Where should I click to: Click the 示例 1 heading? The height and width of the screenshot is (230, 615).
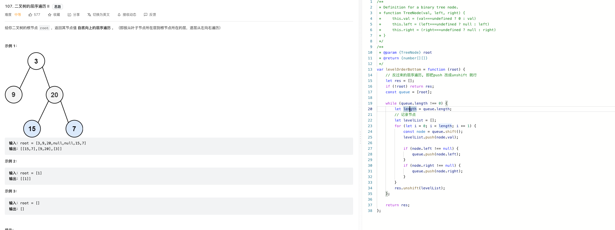tap(11, 46)
